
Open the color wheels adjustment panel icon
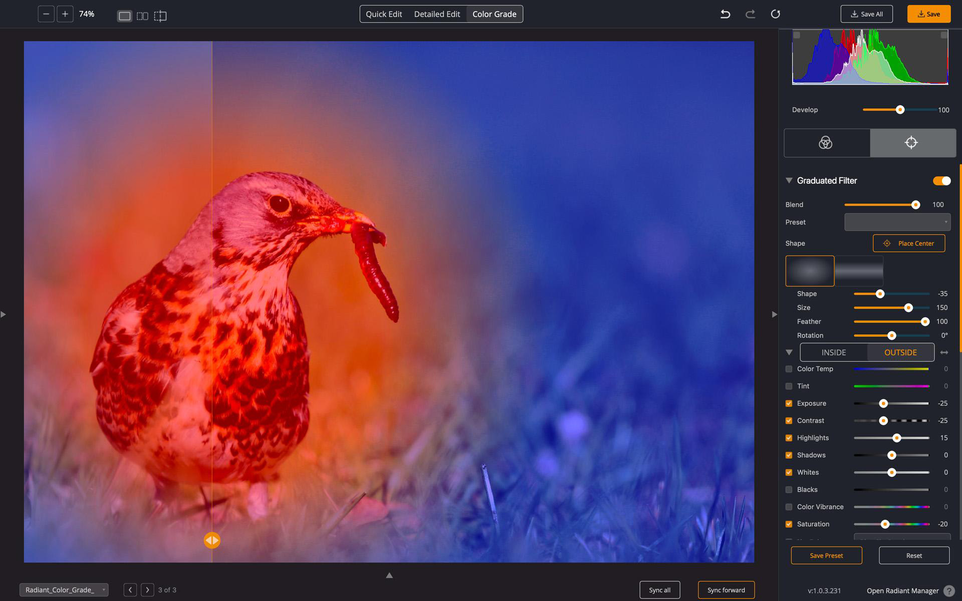tap(827, 143)
